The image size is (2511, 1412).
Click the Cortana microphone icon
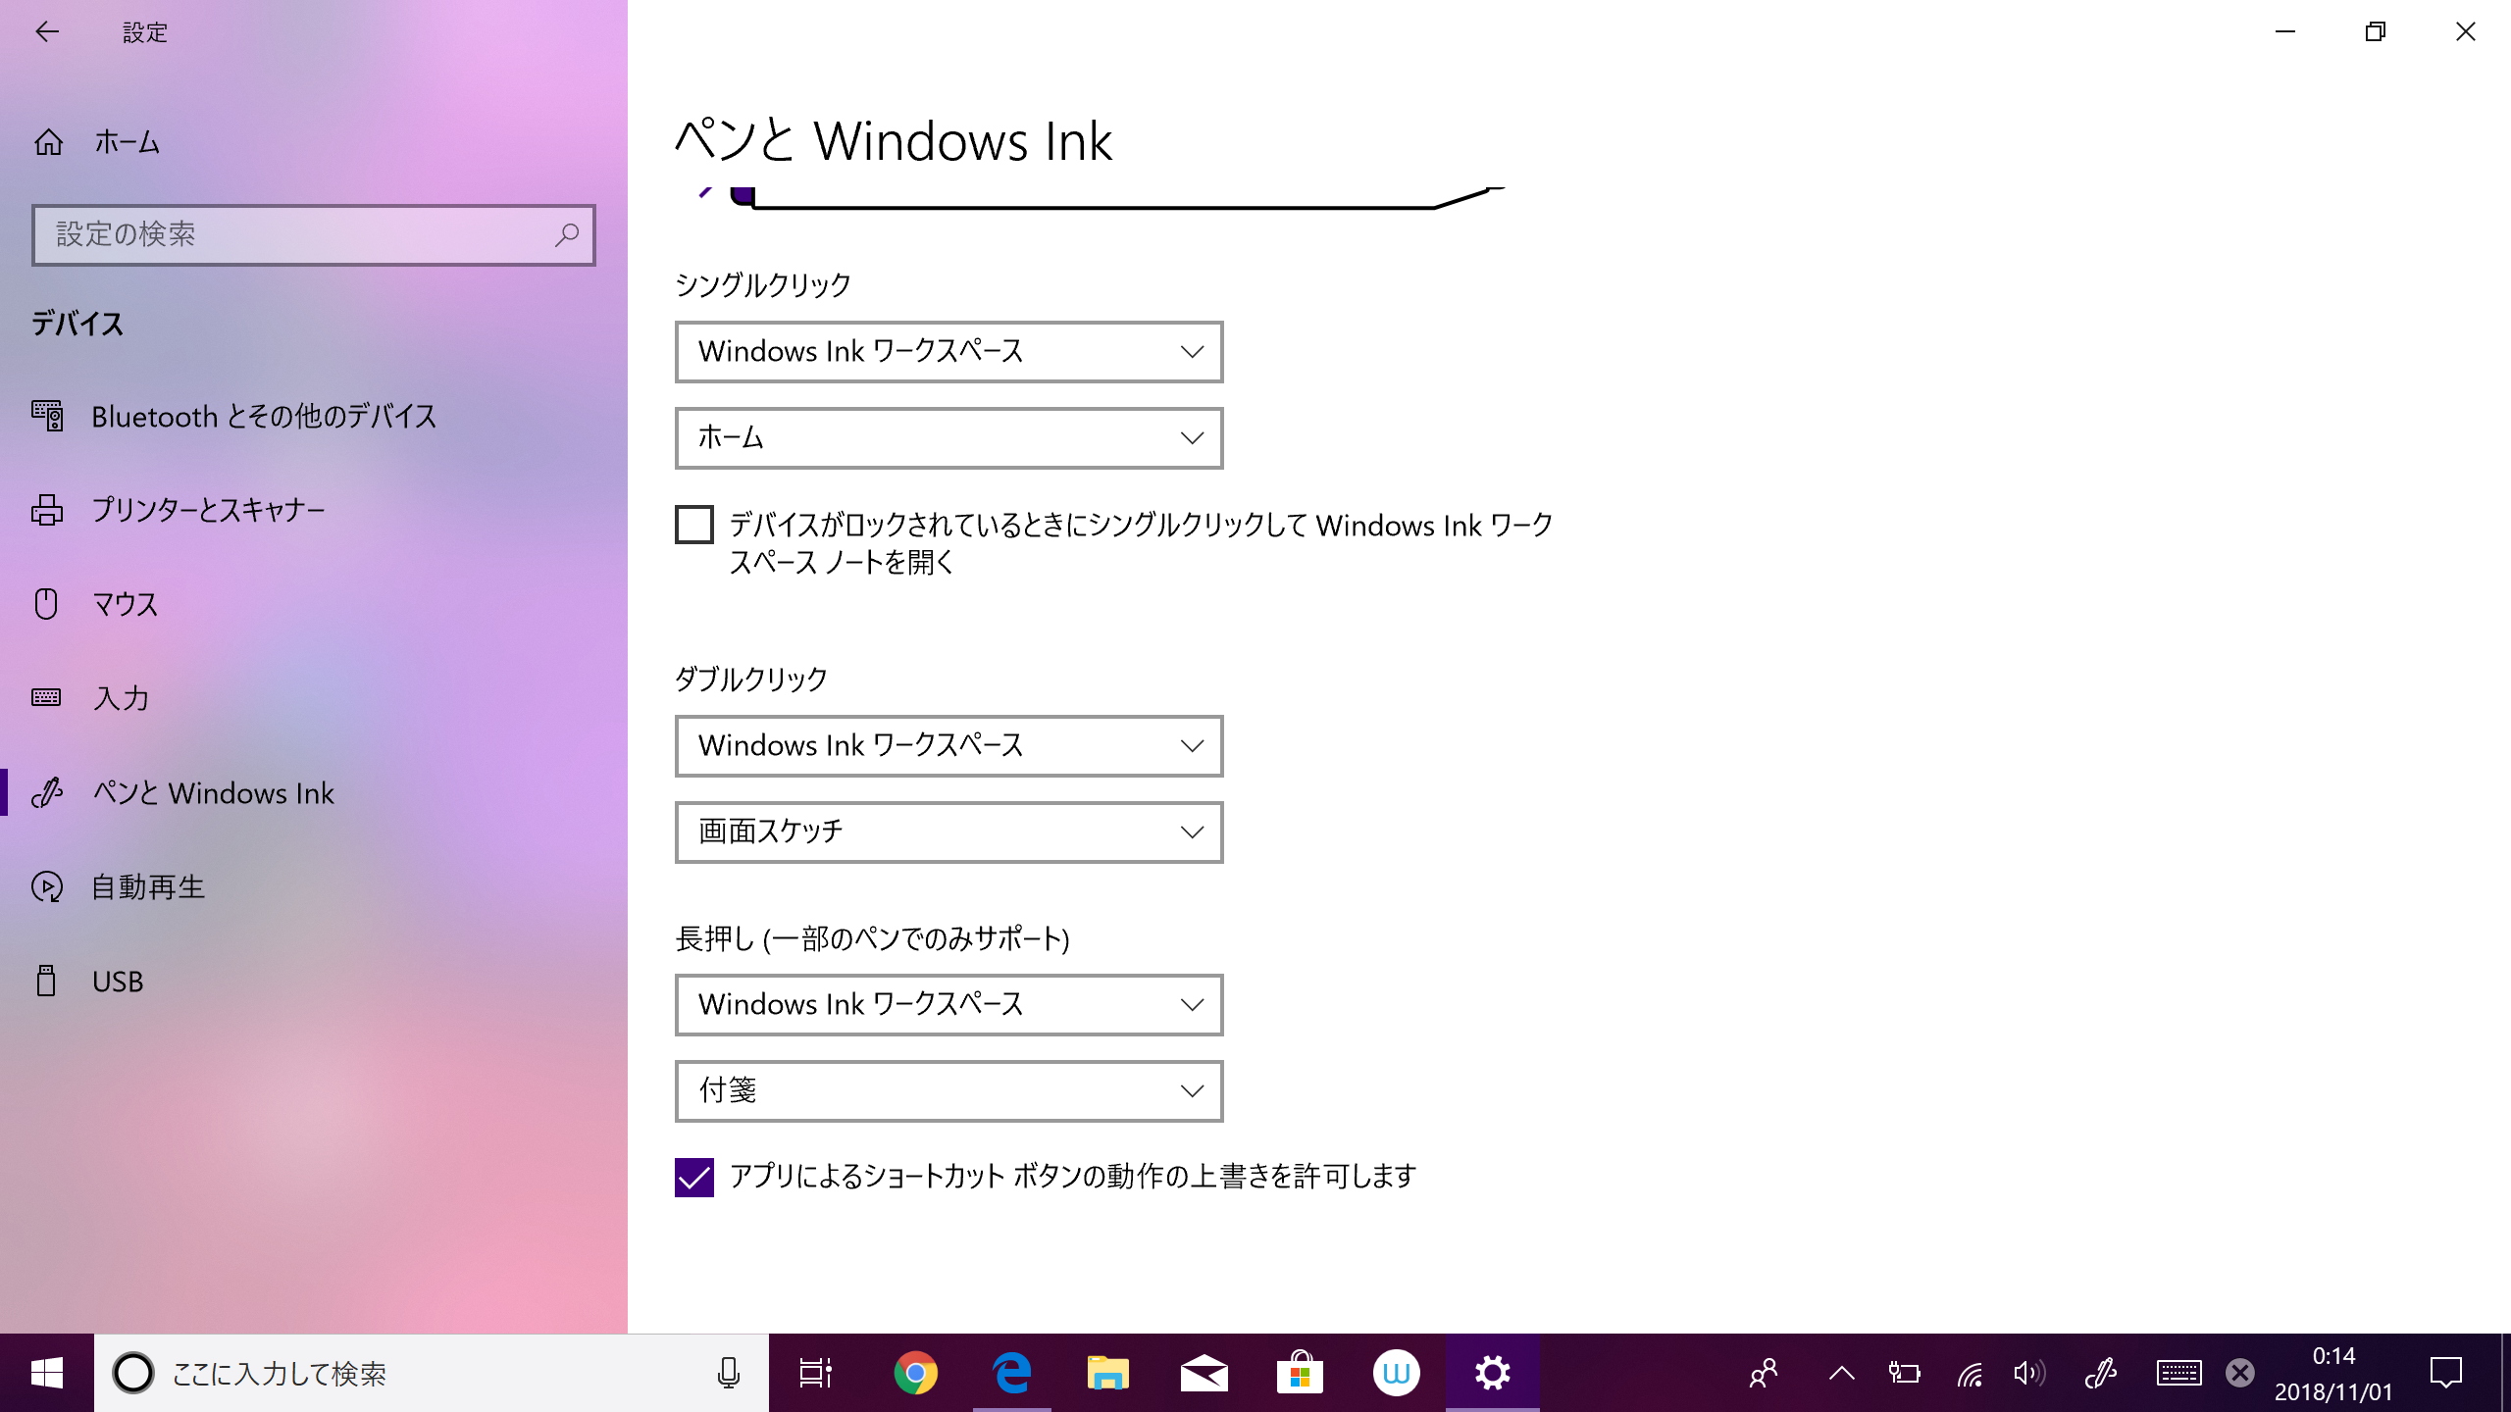(728, 1373)
